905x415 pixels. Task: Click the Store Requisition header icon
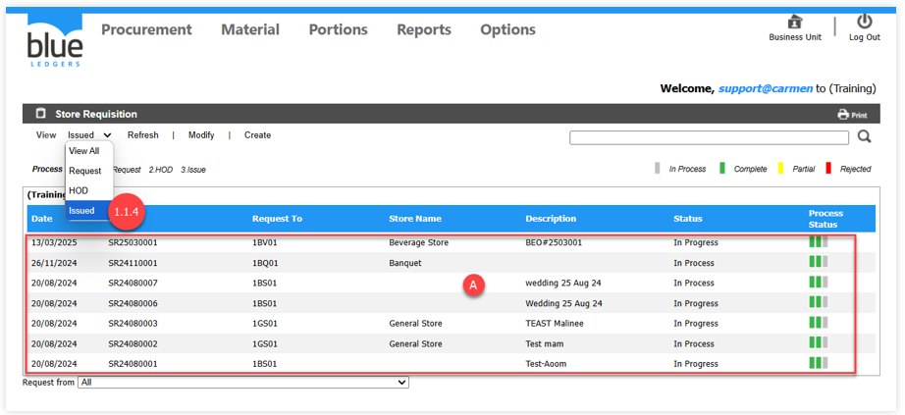(x=41, y=114)
